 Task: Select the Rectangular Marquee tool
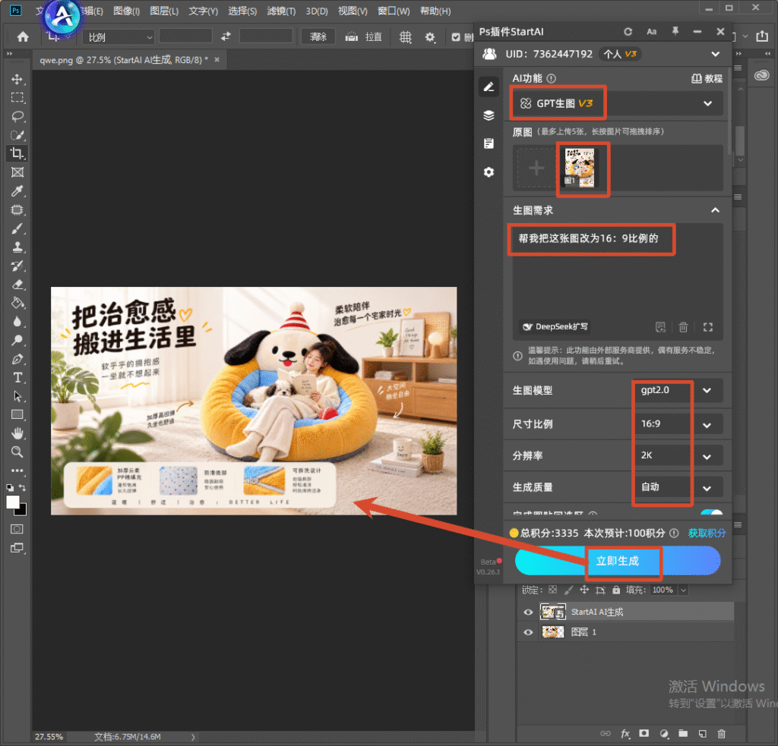point(17,98)
